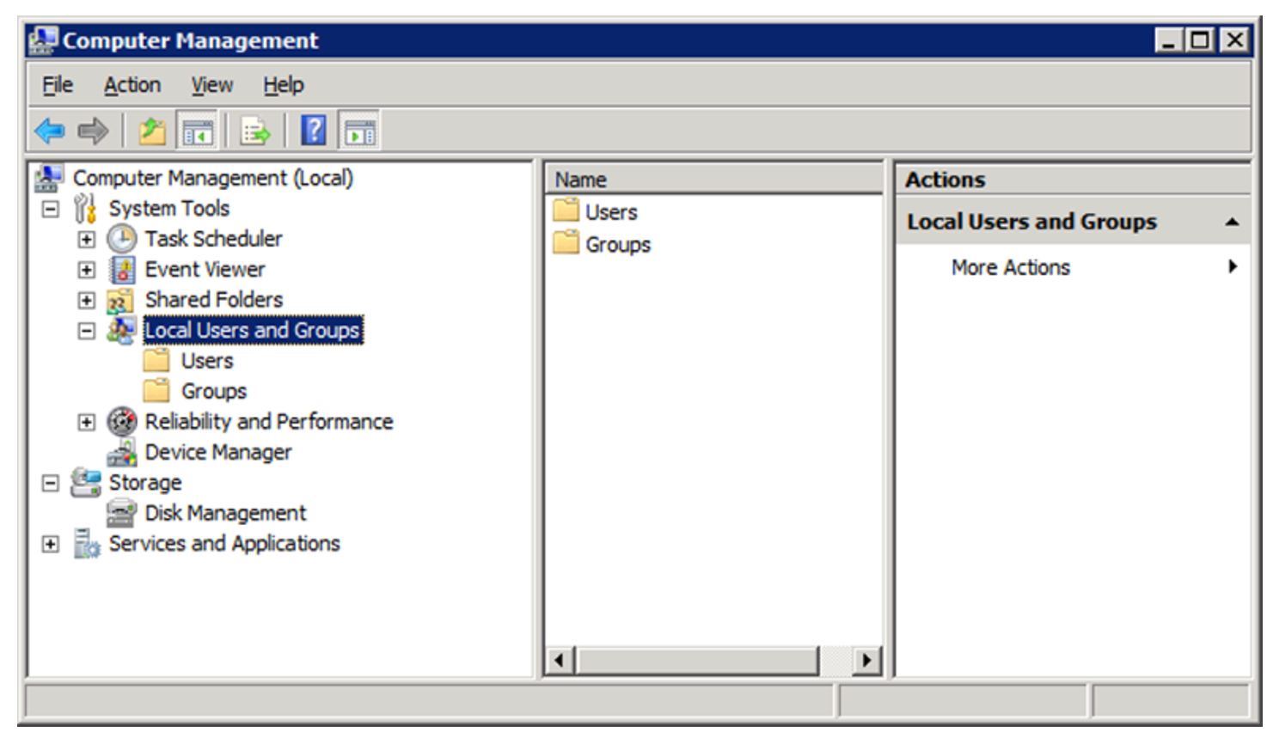Image resolution: width=1279 pixels, height=738 pixels.
Task: Select the System Tools label
Action: (x=169, y=209)
